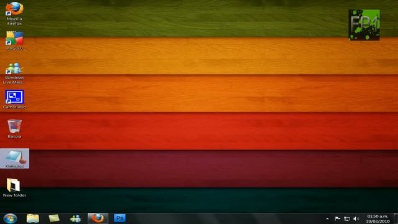Open Windows Explorer from the taskbar
Viewport: 398px width, 224px height.
(x=33, y=218)
